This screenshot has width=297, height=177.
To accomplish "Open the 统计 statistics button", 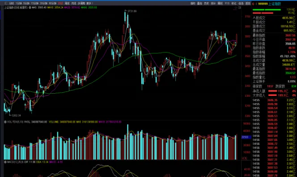I will (213, 4).
